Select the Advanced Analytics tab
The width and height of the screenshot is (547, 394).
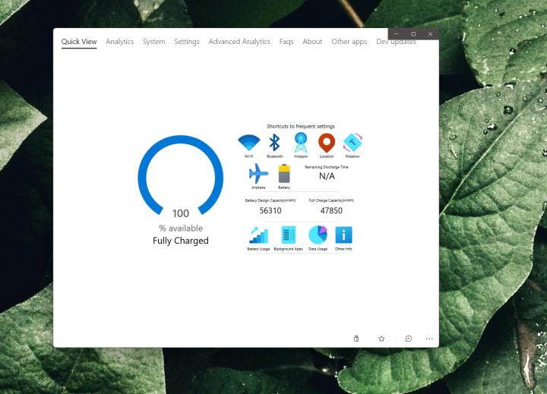(239, 42)
